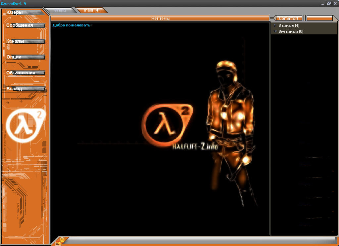Close the Commfort window
The height and width of the screenshot is (246, 339).
(335, 3)
